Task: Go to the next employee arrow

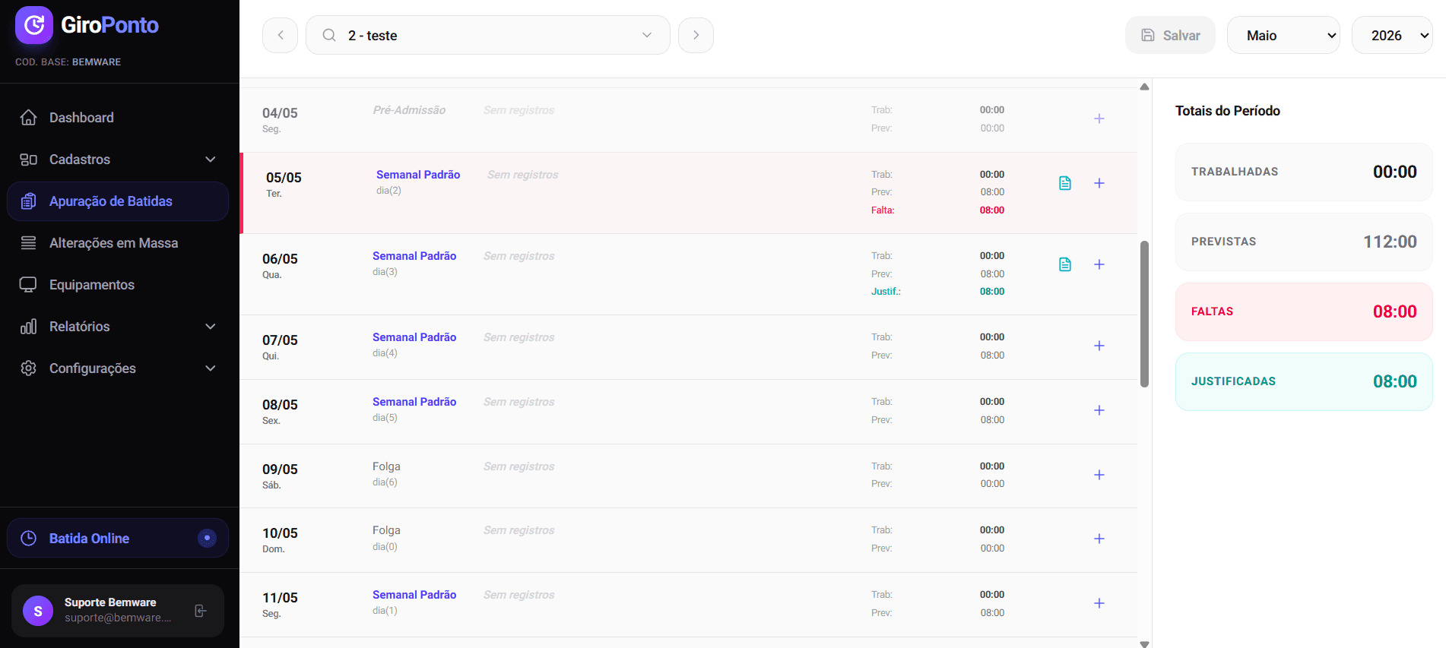Action: 696,36
